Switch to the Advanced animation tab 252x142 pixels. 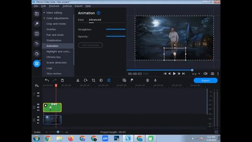coord(95,20)
